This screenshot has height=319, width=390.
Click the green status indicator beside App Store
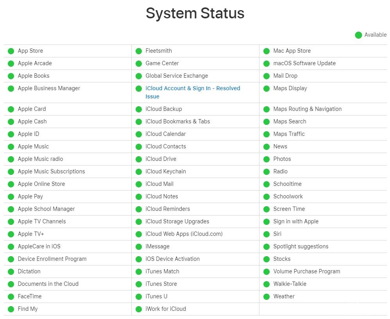11,51
